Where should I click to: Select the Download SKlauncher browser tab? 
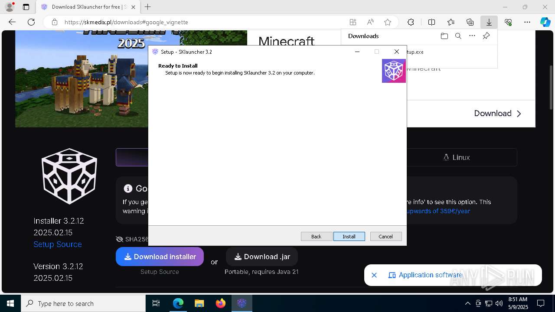pyautogui.click(x=88, y=7)
